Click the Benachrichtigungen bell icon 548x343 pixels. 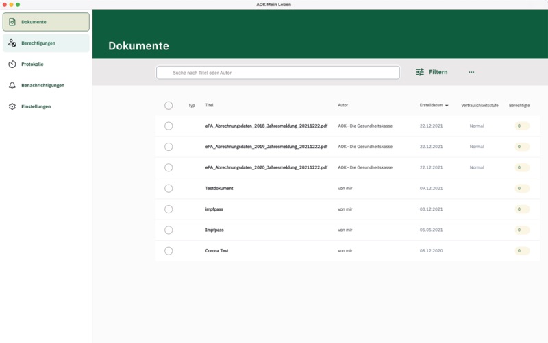(x=12, y=85)
